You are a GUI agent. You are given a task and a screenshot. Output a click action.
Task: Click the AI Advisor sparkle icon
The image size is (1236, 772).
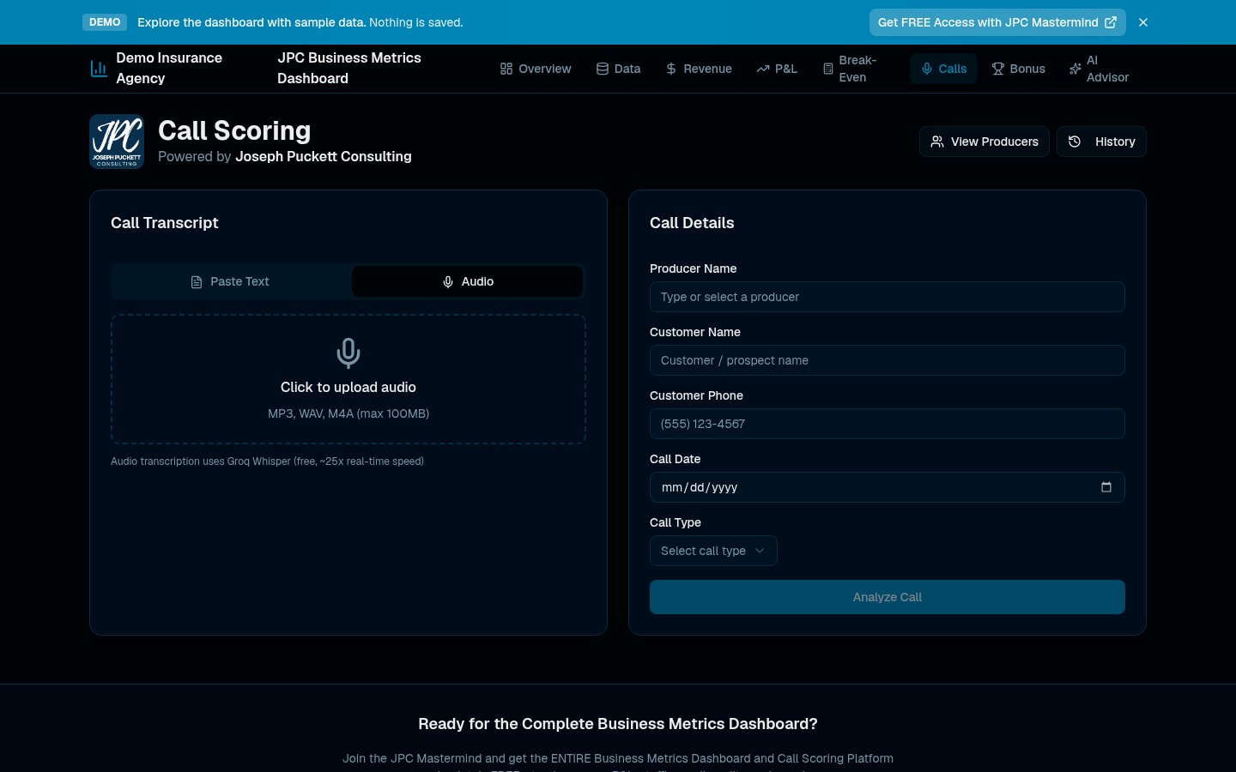click(1075, 69)
